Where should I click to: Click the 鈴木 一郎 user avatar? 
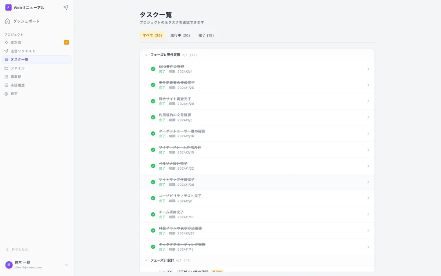9,265
